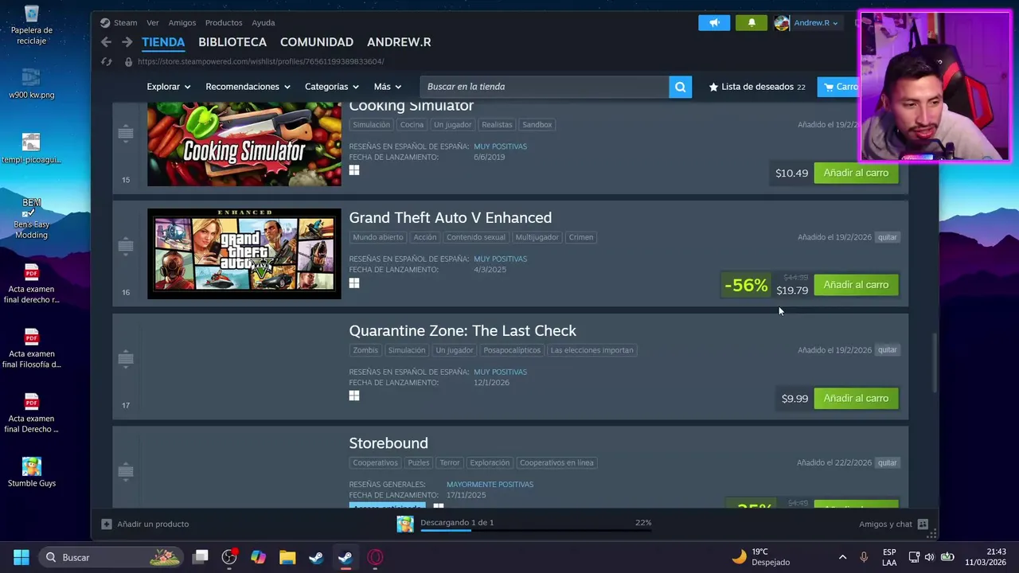Image resolution: width=1019 pixels, height=573 pixels.
Task: Open the Quarantine Zone: The Last Check title
Action: (463, 330)
